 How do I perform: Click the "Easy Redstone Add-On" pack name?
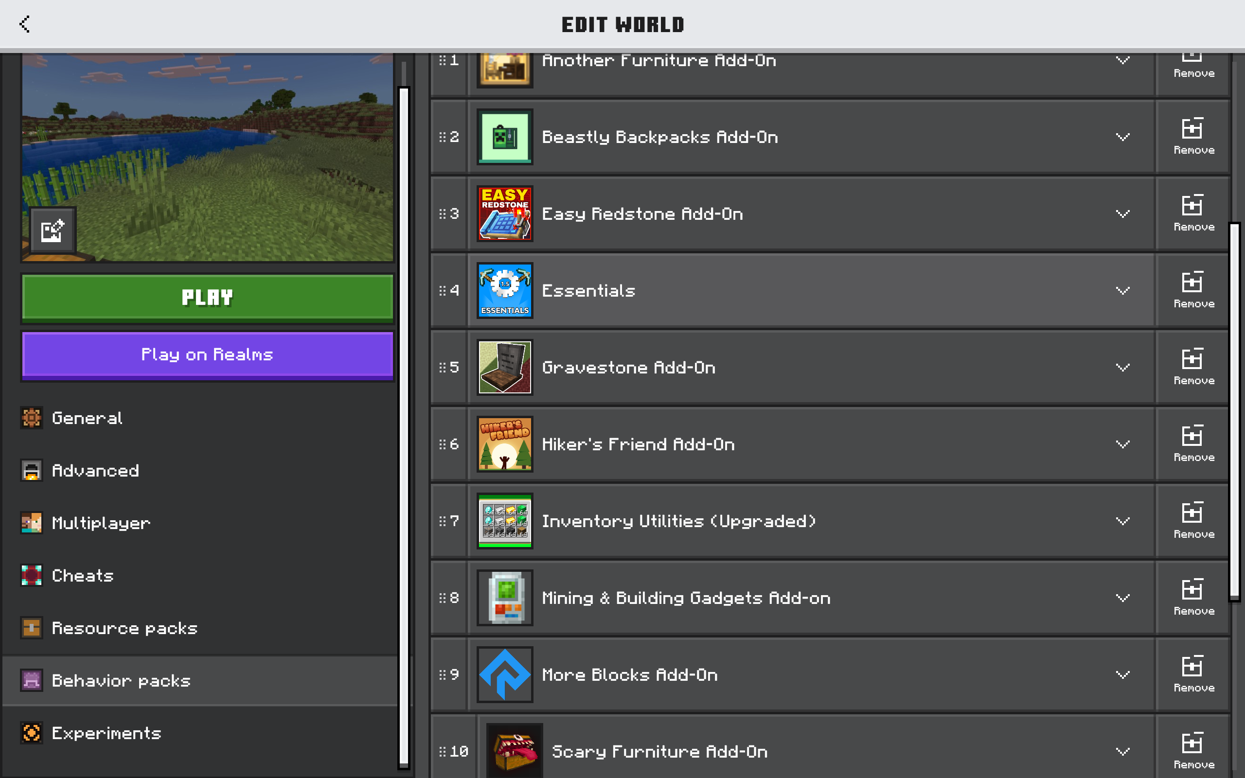coord(642,214)
